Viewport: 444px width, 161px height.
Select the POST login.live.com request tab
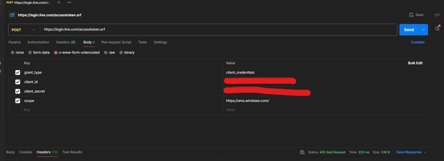pyautogui.click(x=28, y=2)
